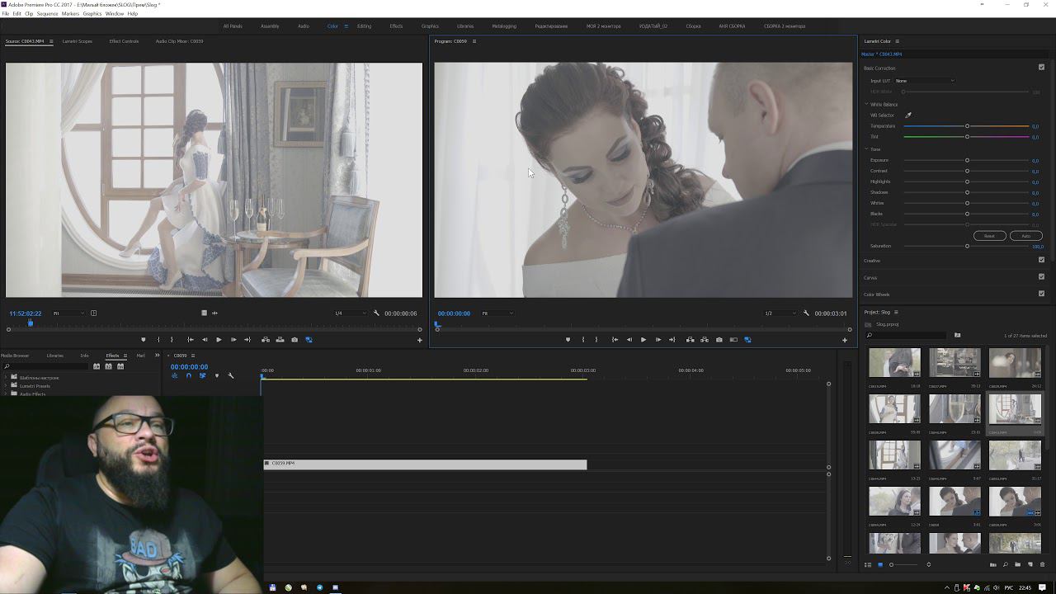
Task: Go to Out point in Program monitor
Action: [672, 339]
